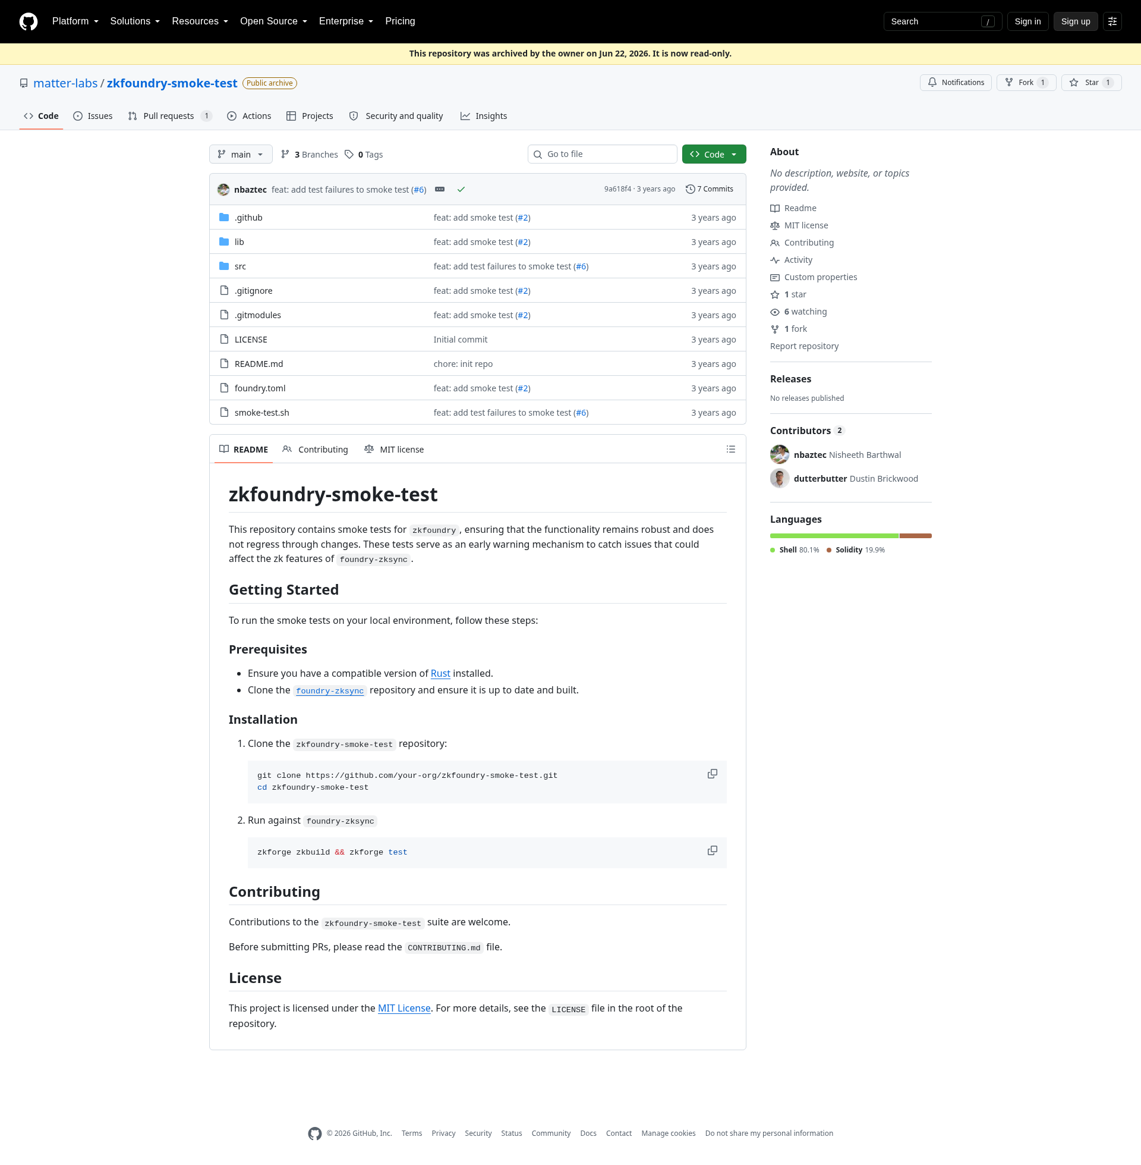Open the README outline list icon
This screenshot has height=1165, width=1141.
730,449
